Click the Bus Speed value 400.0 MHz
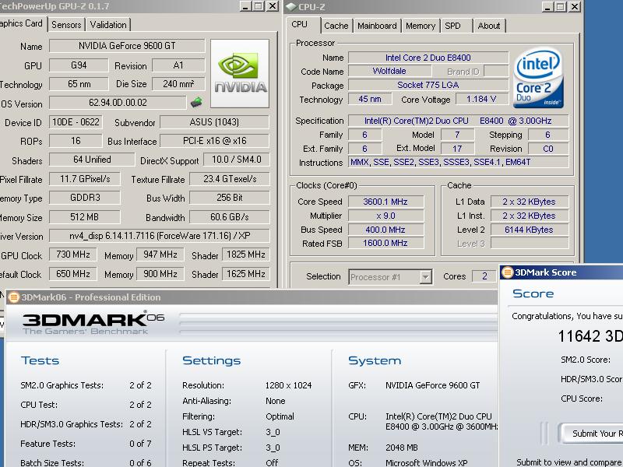The width and height of the screenshot is (623, 467). point(385,230)
